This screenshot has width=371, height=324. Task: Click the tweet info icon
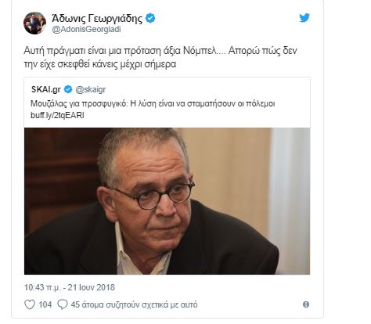[306, 304]
